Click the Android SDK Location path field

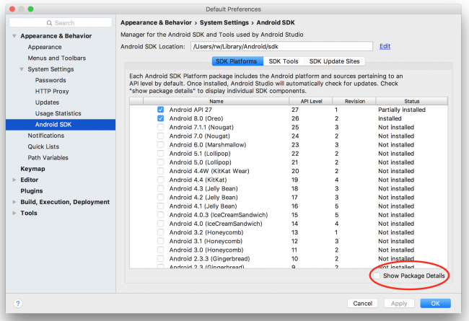coord(281,47)
